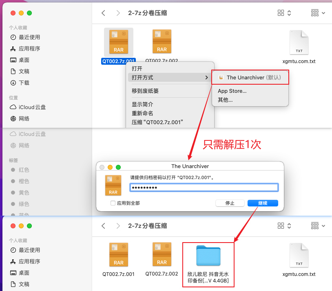Select the 绿色 tag in the sidebar
The height and width of the screenshot is (291, 332).
[20, 204]
